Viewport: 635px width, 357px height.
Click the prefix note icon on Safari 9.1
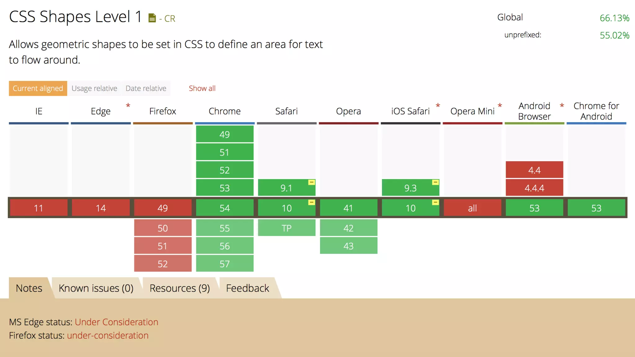pos(312,183)
